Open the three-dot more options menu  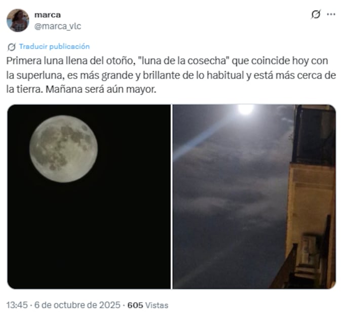click(331, 14)
